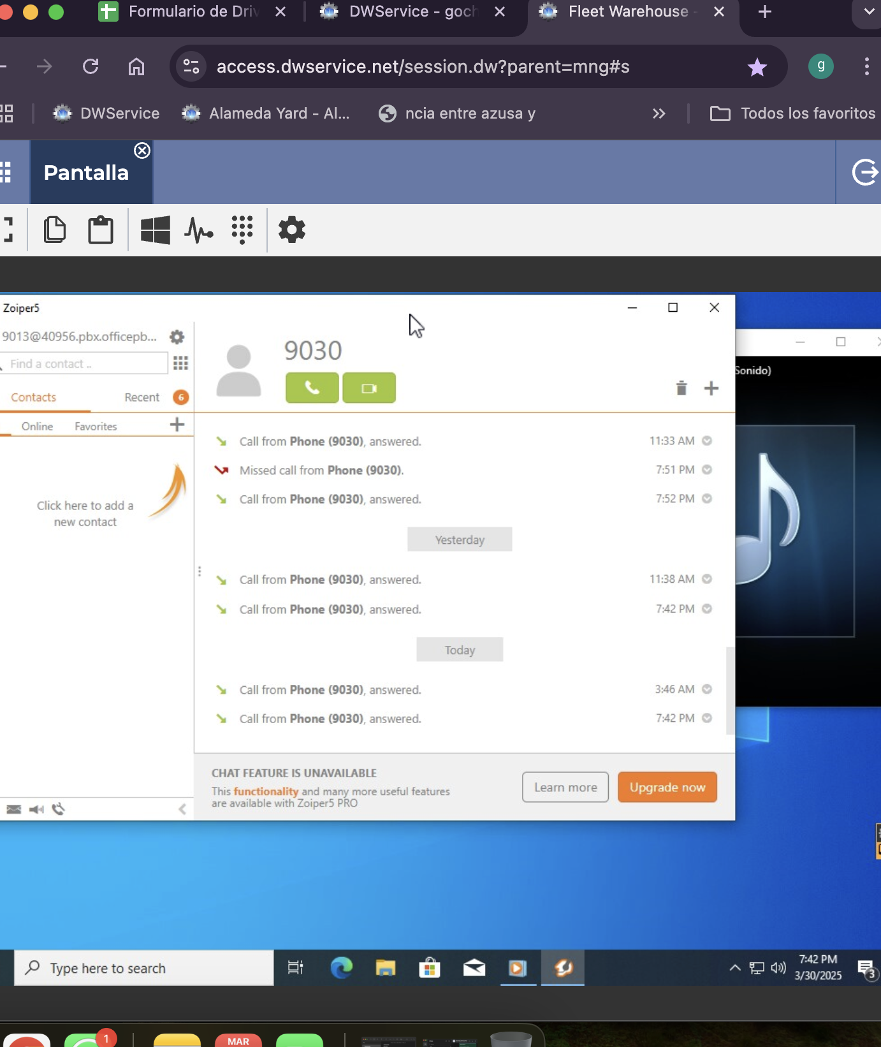
Task: Open DWService screen settings gear
Action: pos(292,230)
